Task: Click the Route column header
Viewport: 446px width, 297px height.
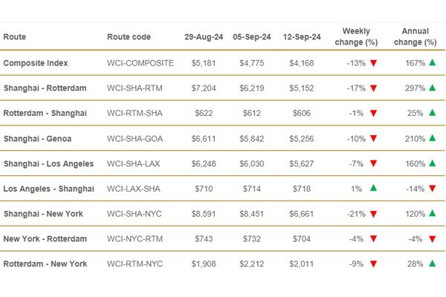Action: (x=16, y=36)
